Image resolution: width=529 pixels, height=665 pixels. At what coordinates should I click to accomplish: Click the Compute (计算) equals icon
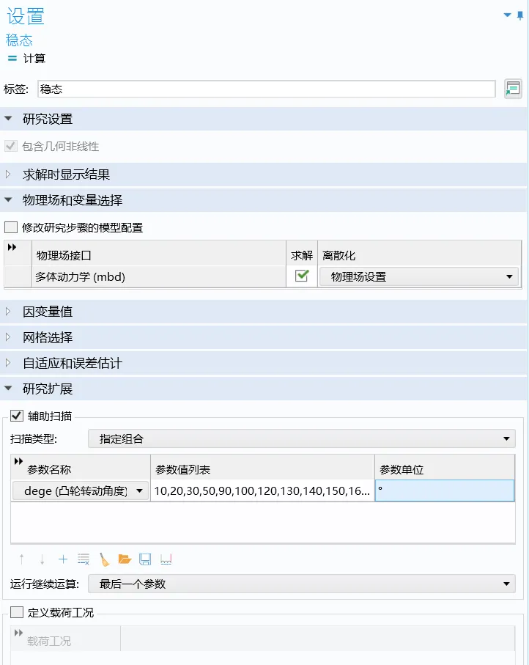[12, 59]
